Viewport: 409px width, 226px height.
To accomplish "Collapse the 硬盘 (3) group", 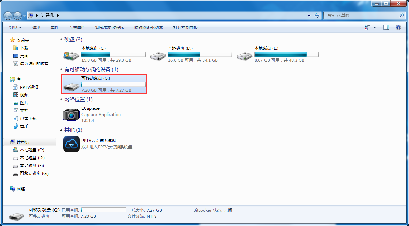I will (x=61, y=40).
